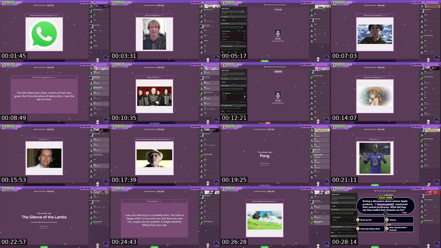Open English language dropdown in 00:05:17 frame
This screenshot has width=441, height=248.
(x=234, y=20)
